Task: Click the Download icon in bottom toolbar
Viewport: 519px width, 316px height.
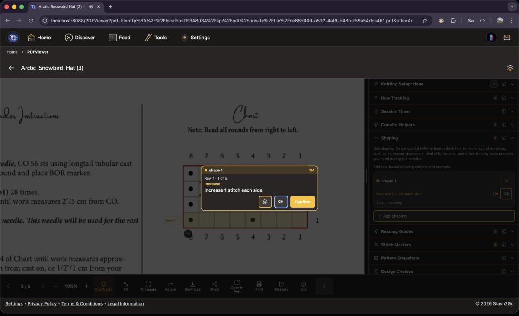Action: 192,286
